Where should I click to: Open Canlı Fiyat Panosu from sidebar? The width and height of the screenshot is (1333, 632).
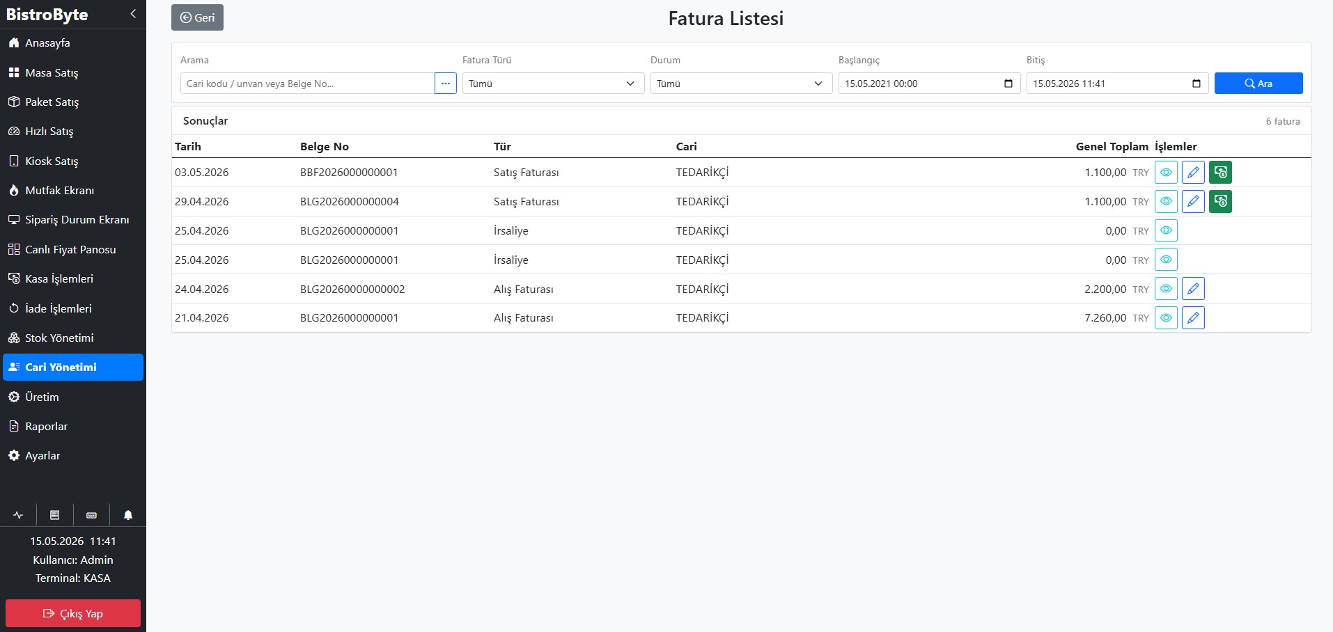click(x=73, y=249)
